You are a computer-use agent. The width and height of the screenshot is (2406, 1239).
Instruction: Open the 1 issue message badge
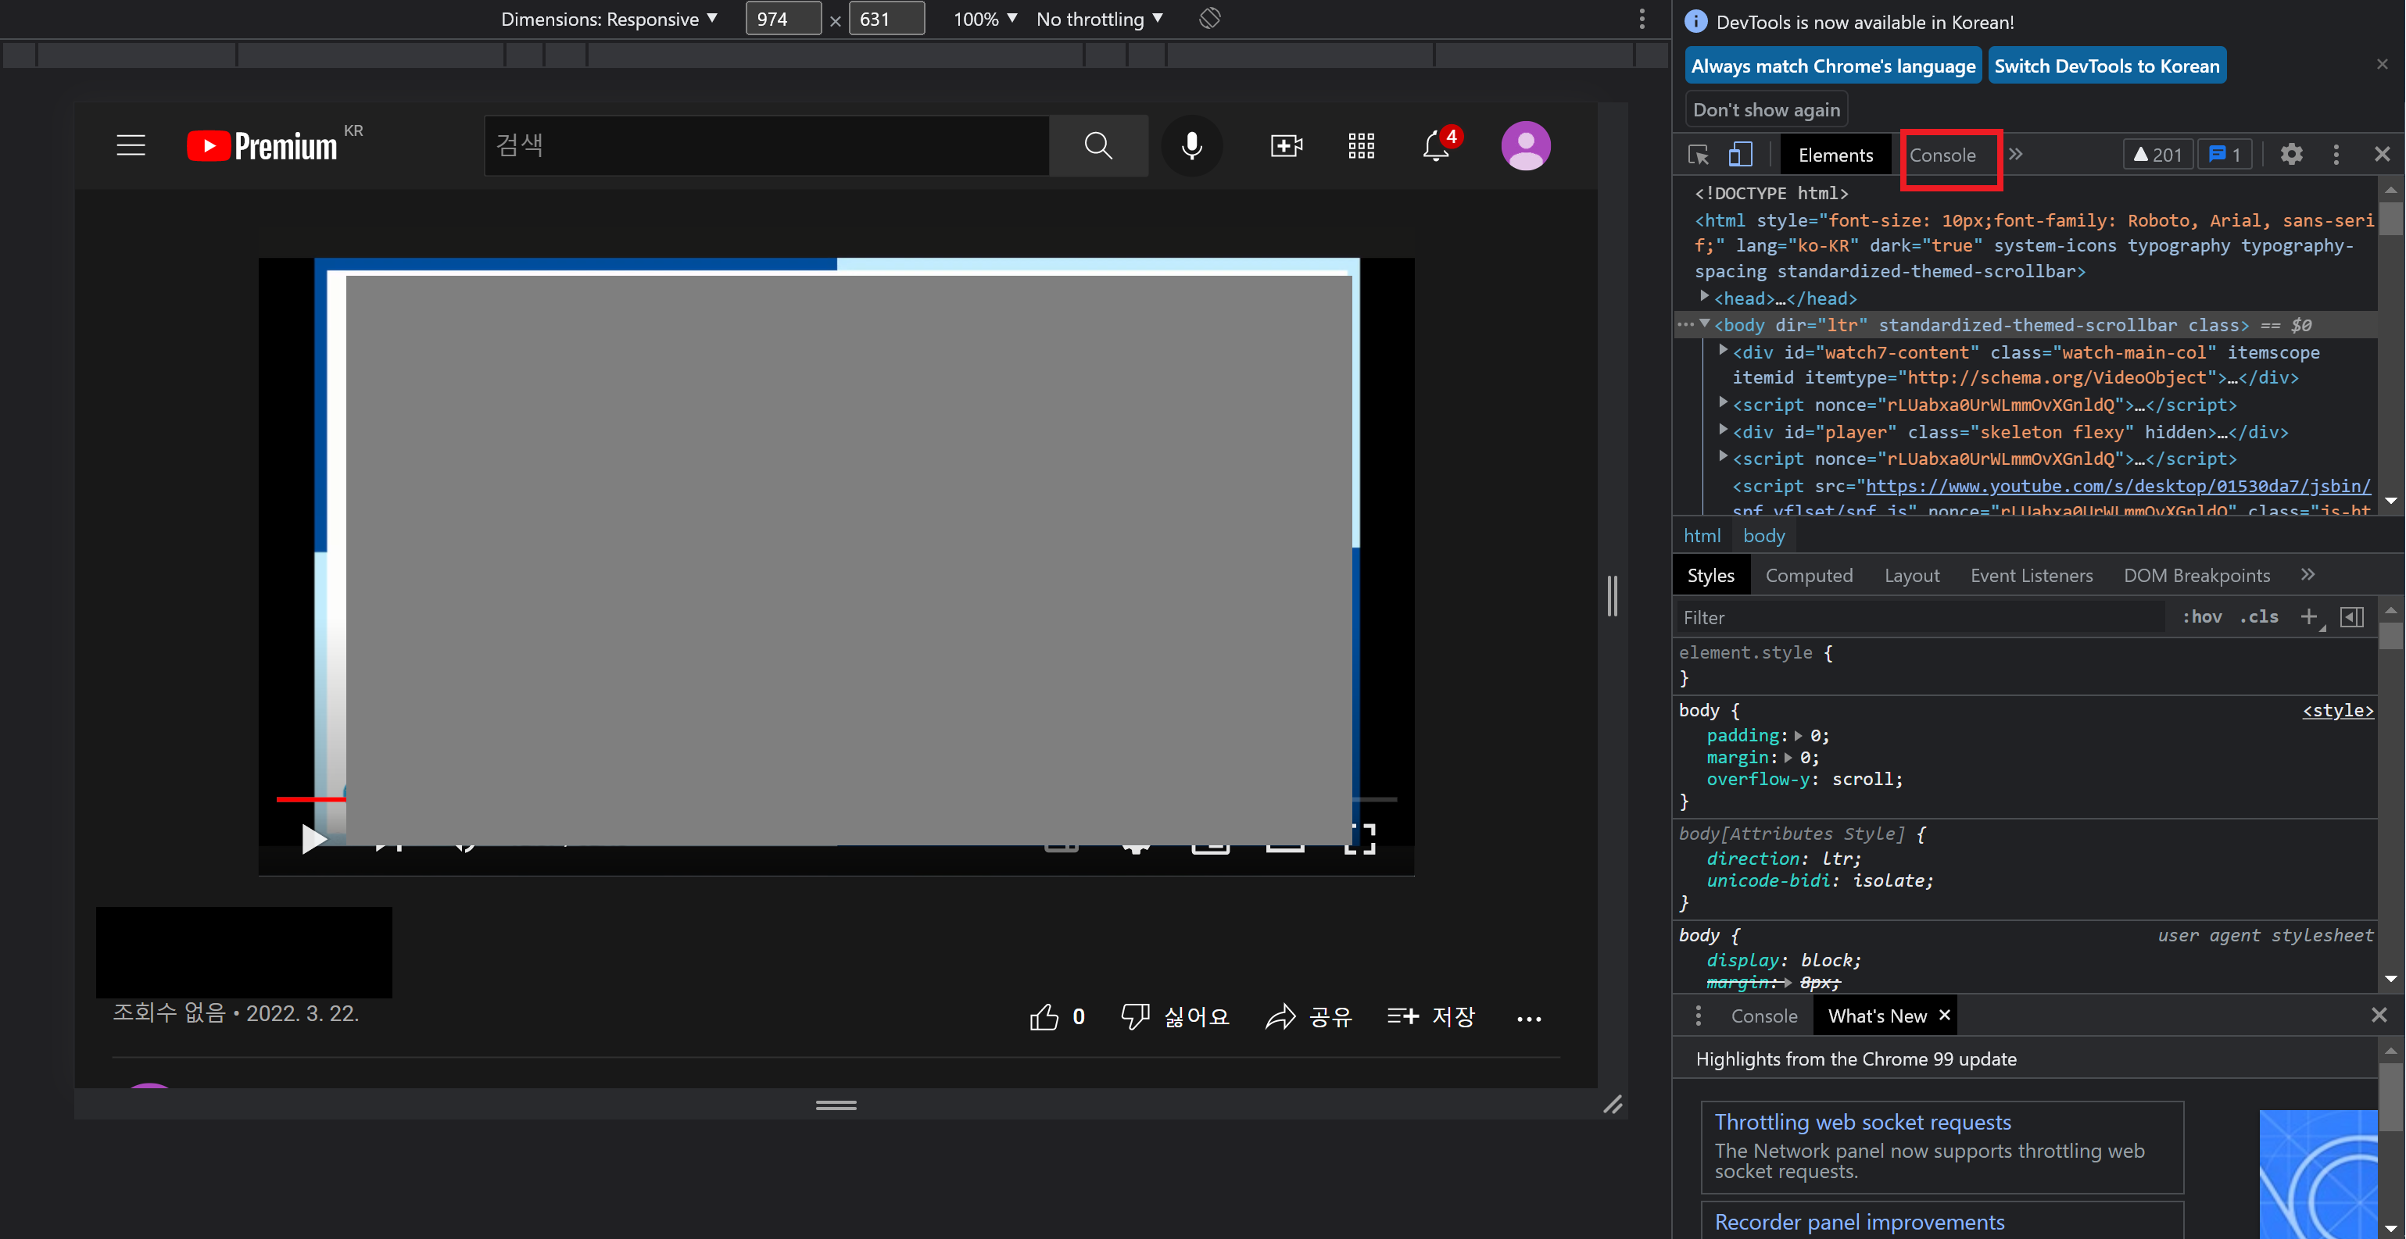2225,155
